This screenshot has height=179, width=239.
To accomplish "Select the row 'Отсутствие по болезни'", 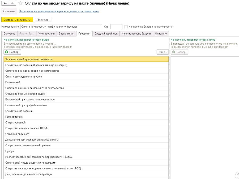I will tap(86, 111).
